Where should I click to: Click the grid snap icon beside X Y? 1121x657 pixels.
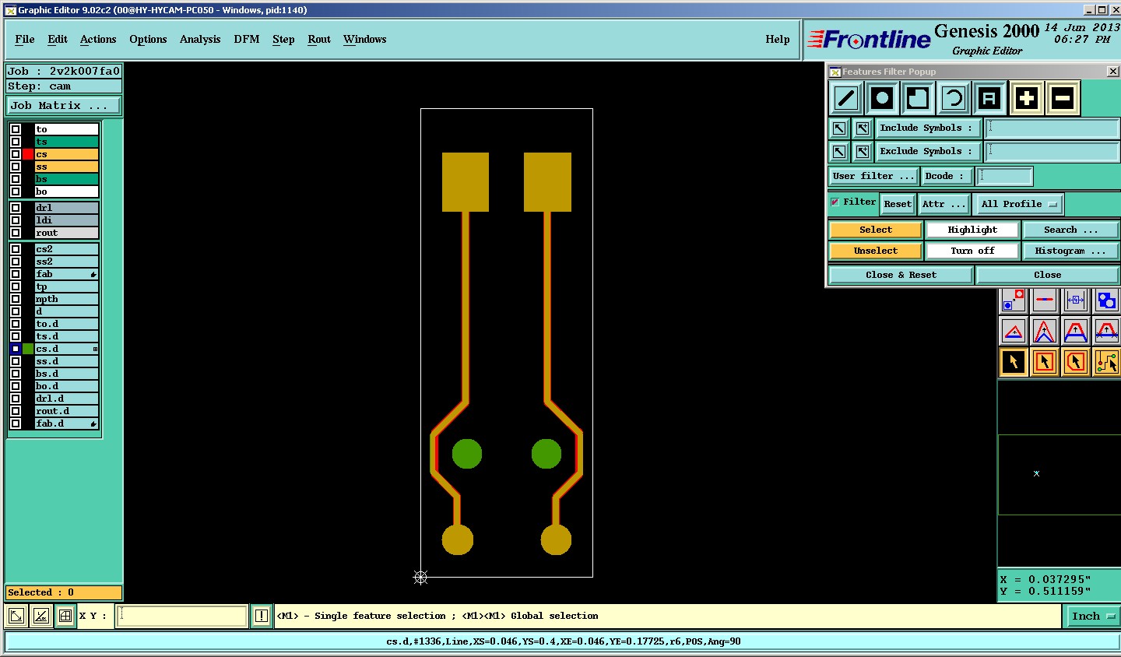(x=65, y=616)
